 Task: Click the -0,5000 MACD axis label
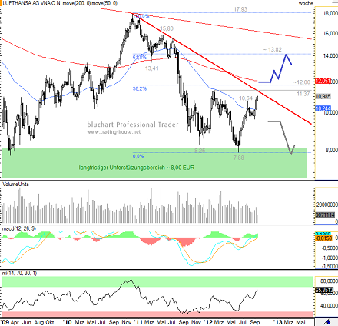click(329, 248)
